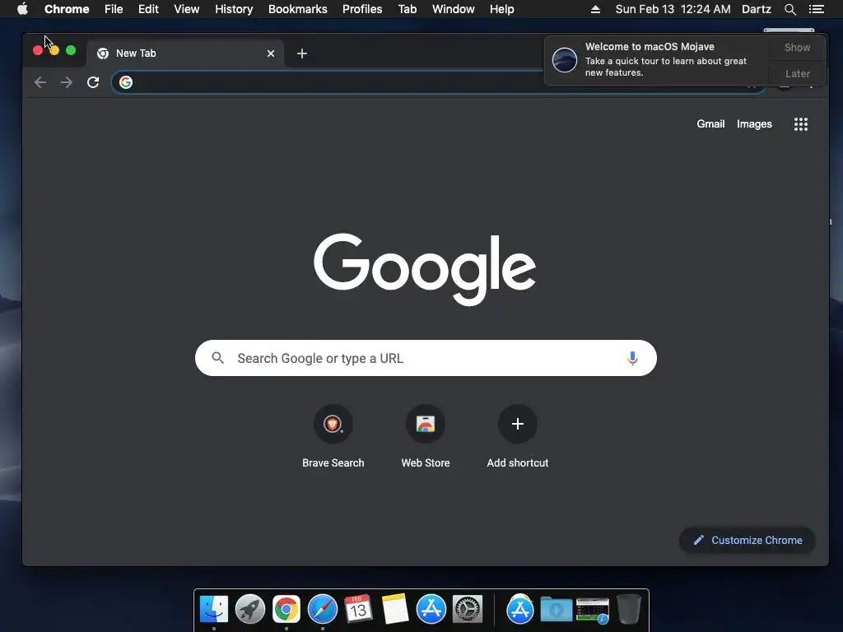Open Downloads folder in the Dock
Screen dimensions: 843x632
556,610
